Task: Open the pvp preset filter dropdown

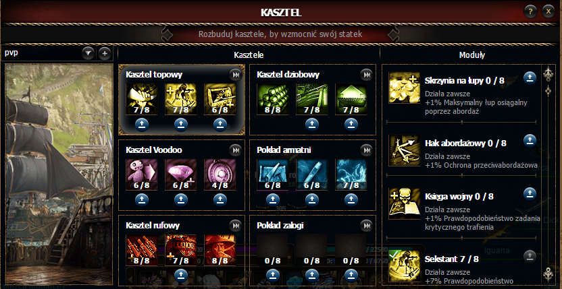Action: pyautogui.click(x=88, y=54)
